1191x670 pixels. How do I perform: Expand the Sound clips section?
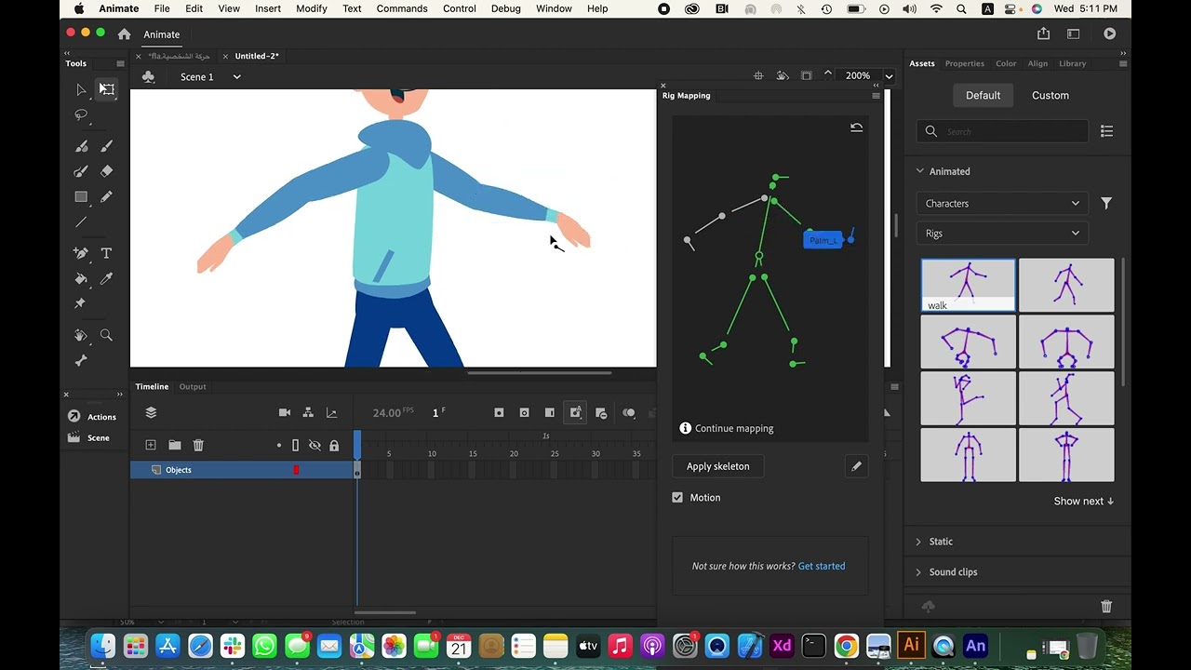click(918, 572)
